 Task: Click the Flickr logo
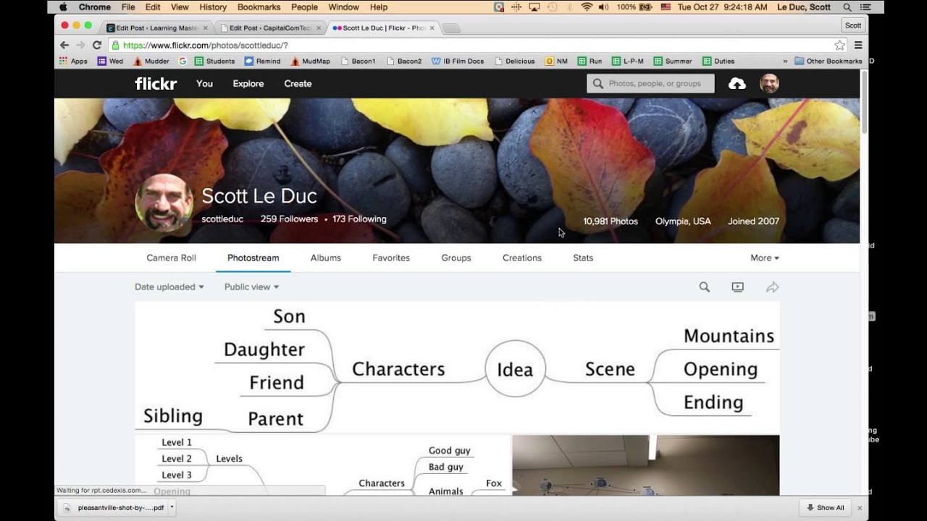[x=156, y=84]
